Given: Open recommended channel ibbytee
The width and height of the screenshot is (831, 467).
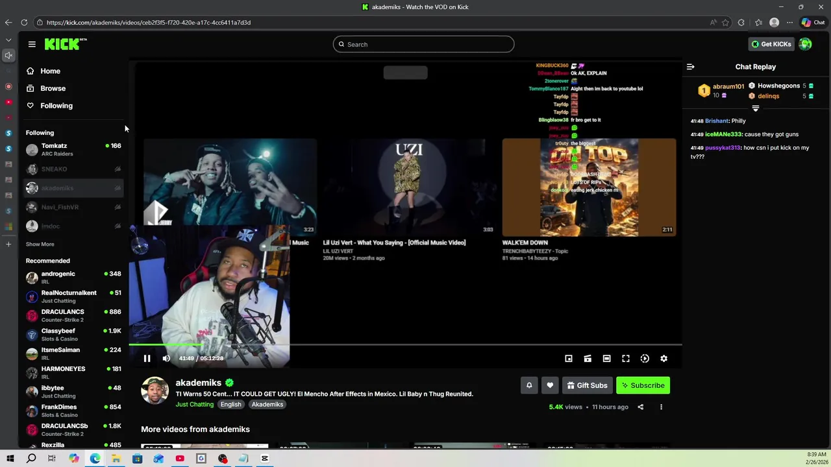Looking at the screenshot, I should pyautogui.click(x=73, y=392).
